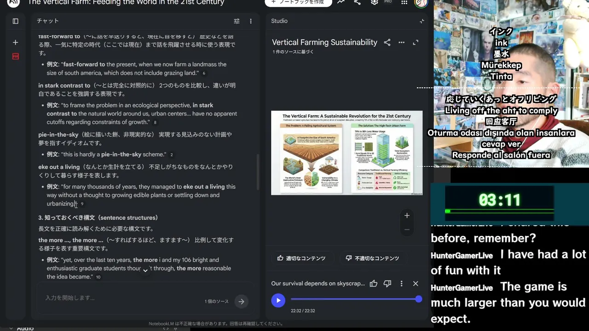
Task: Select the red PDF source icon
Action: pyautogui.click(x=15, y=56)
